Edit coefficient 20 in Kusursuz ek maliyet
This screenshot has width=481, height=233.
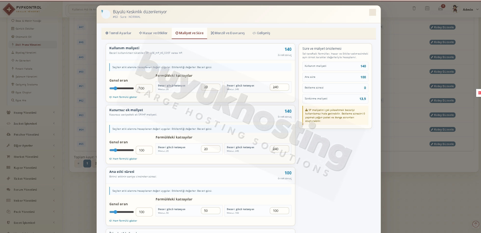(210, 149)
